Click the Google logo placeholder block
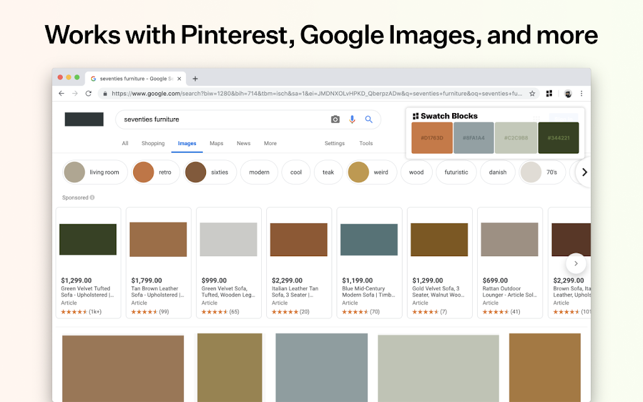 pyautogui.click(x=84, y=119)
